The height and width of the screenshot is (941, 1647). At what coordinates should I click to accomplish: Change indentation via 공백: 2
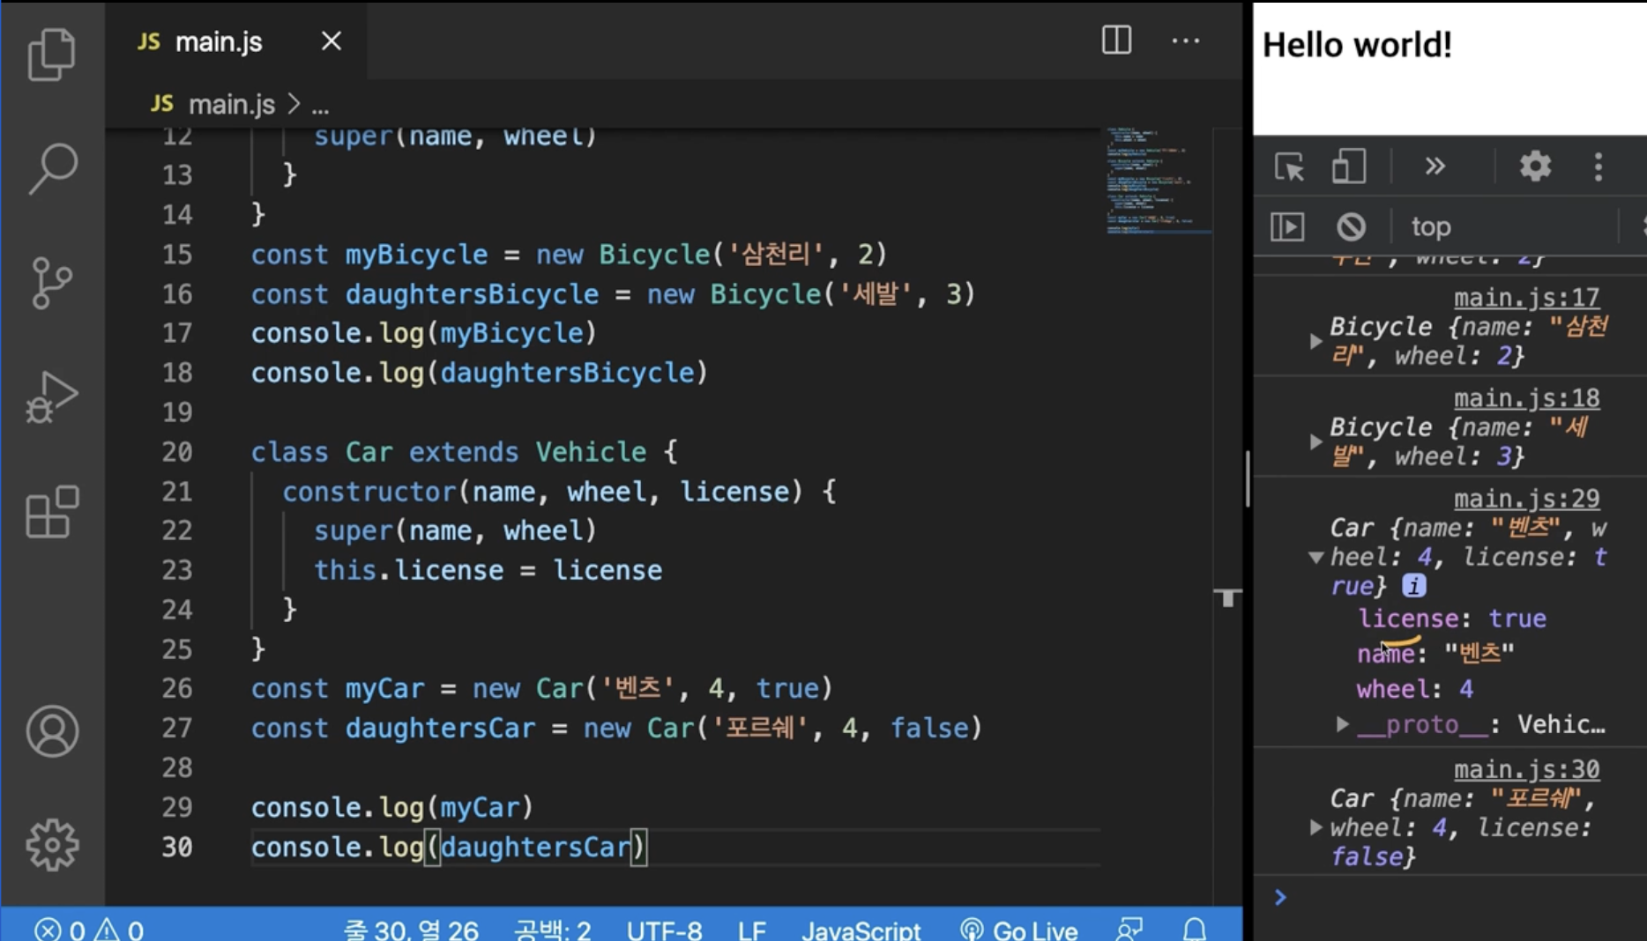point(552,930)
